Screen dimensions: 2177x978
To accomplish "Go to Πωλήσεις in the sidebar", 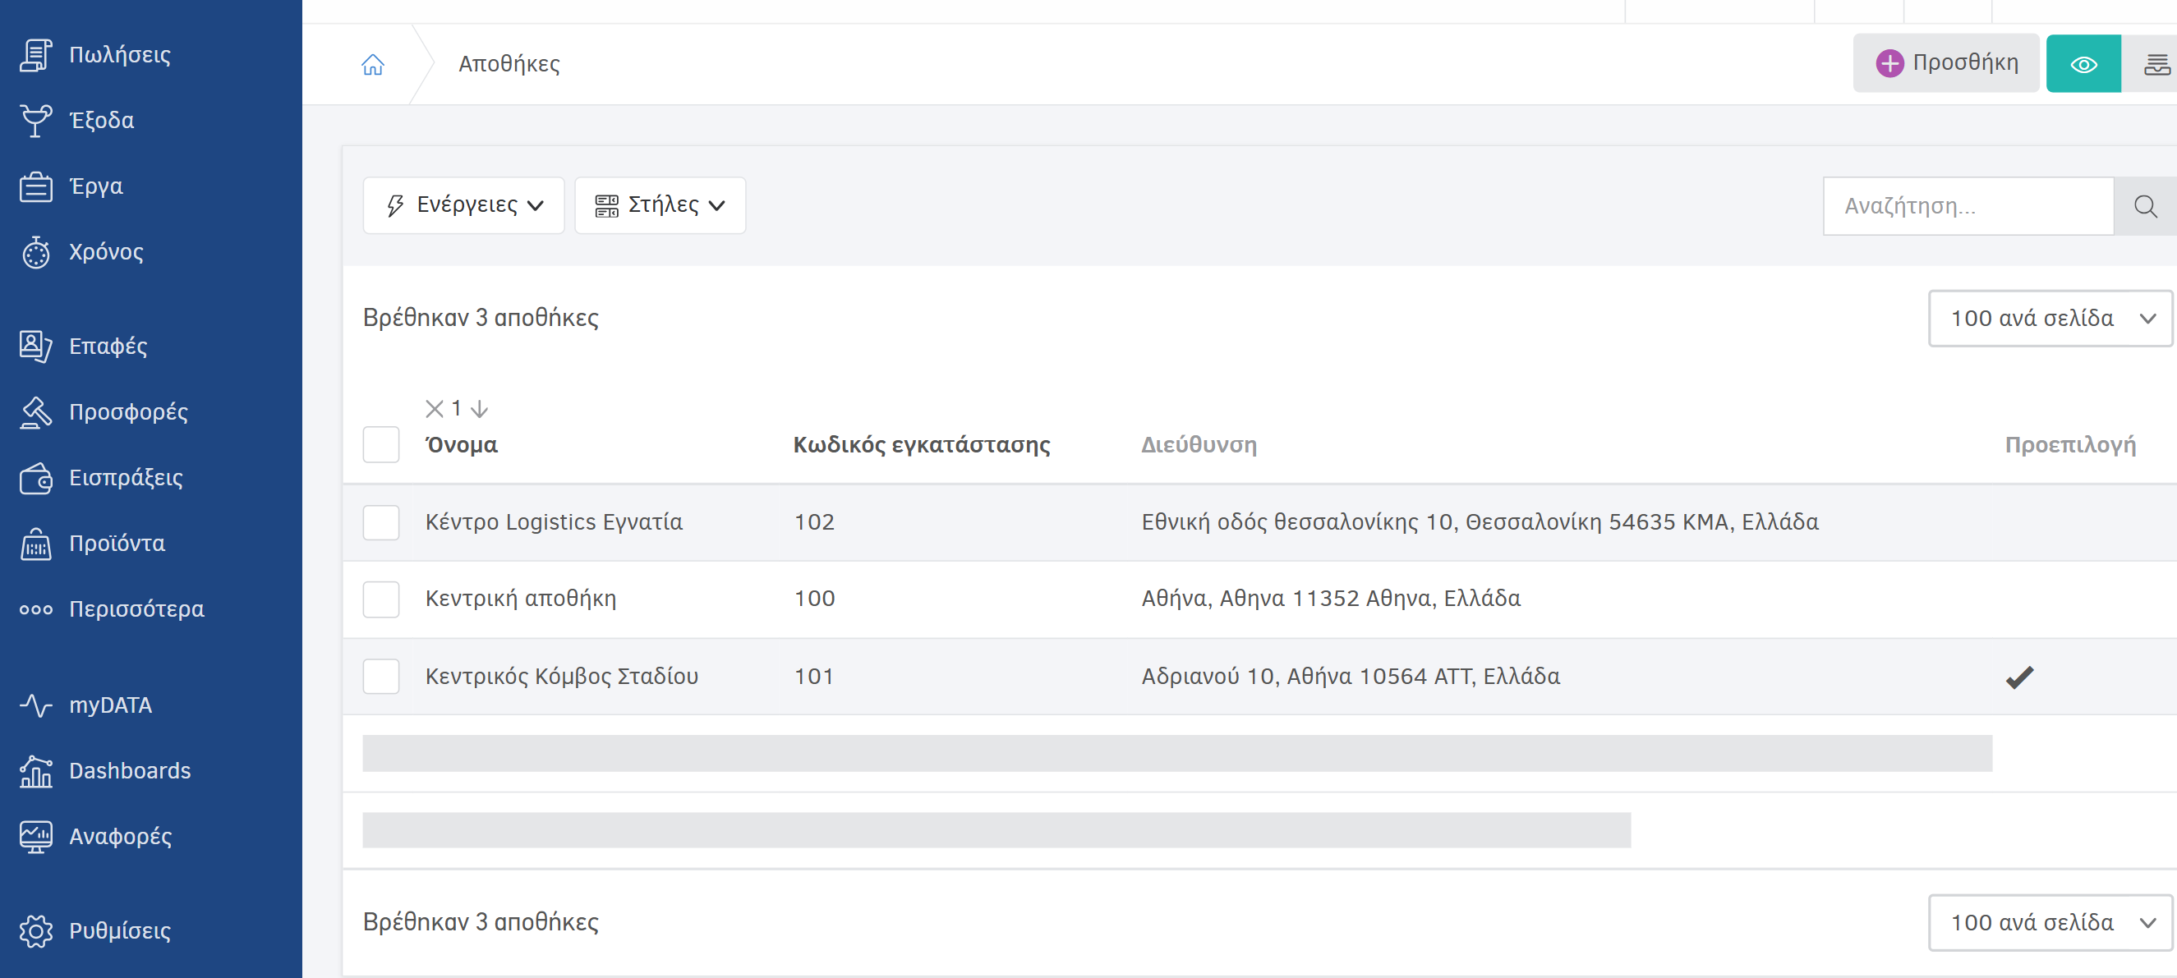I will coord(119,55).
